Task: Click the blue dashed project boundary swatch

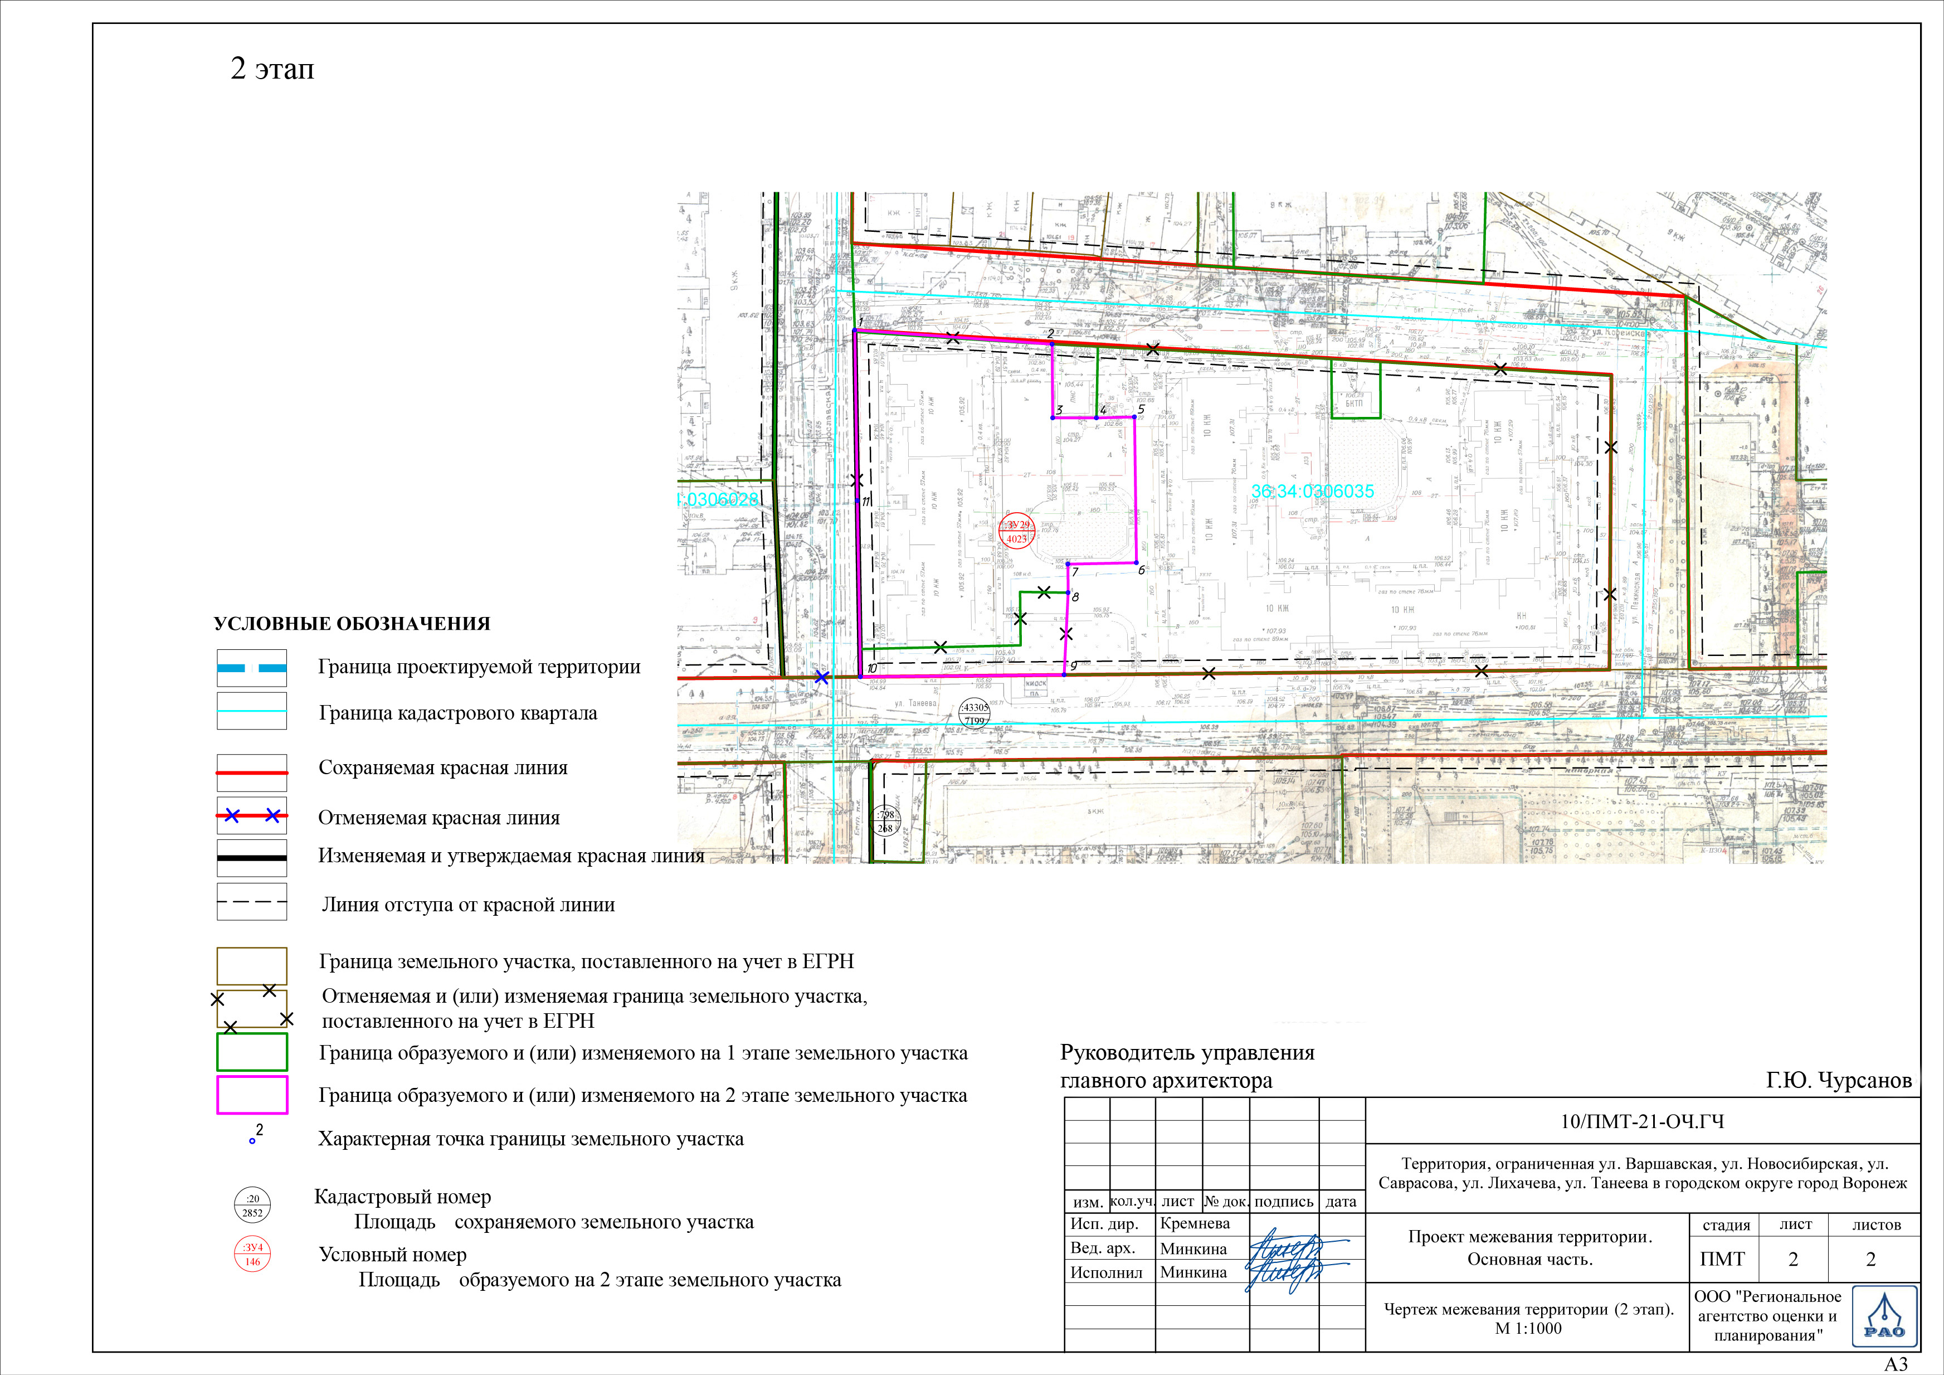Action: coord(252,668)
